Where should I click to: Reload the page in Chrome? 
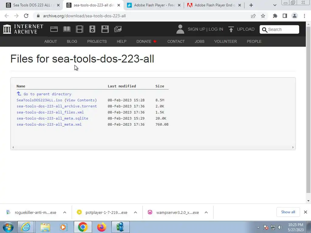tap(26, 16)
